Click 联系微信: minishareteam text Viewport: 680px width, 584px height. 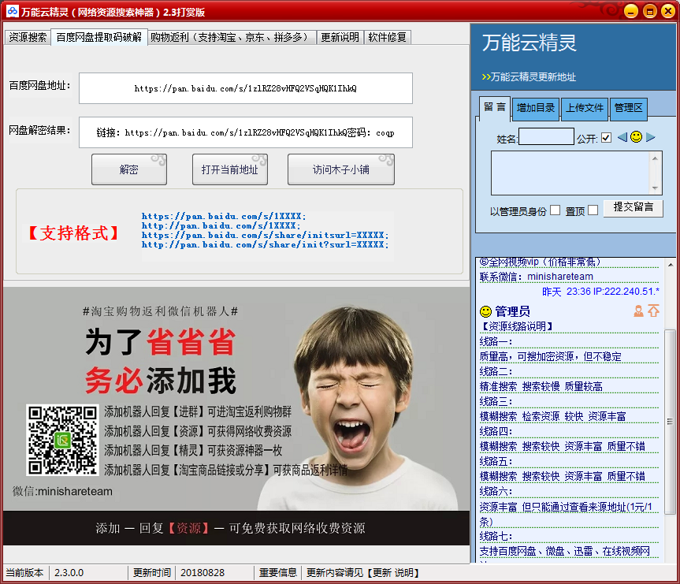[536, 277]
